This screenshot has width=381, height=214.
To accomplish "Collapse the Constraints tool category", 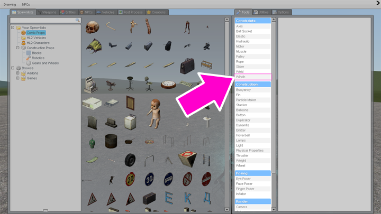I will [x=253, y=21].
